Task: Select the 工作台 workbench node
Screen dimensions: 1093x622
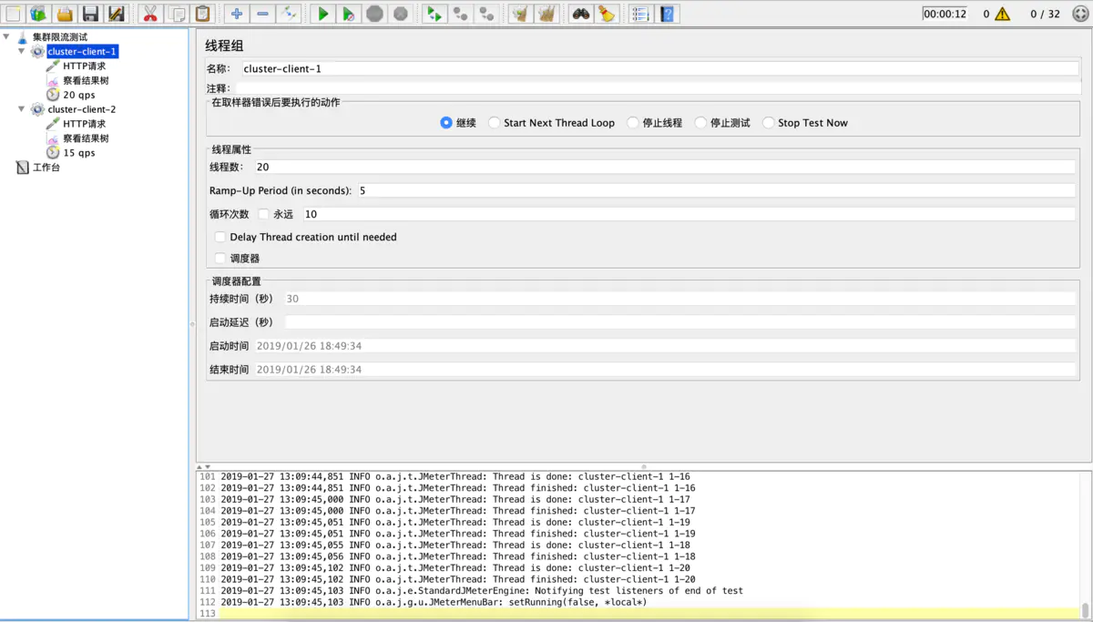Action: pos(46,168)
